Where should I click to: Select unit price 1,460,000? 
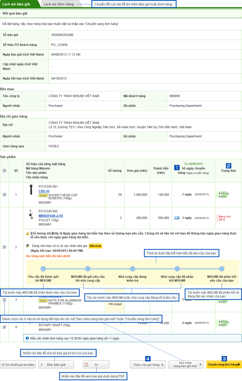coord(141,195)
